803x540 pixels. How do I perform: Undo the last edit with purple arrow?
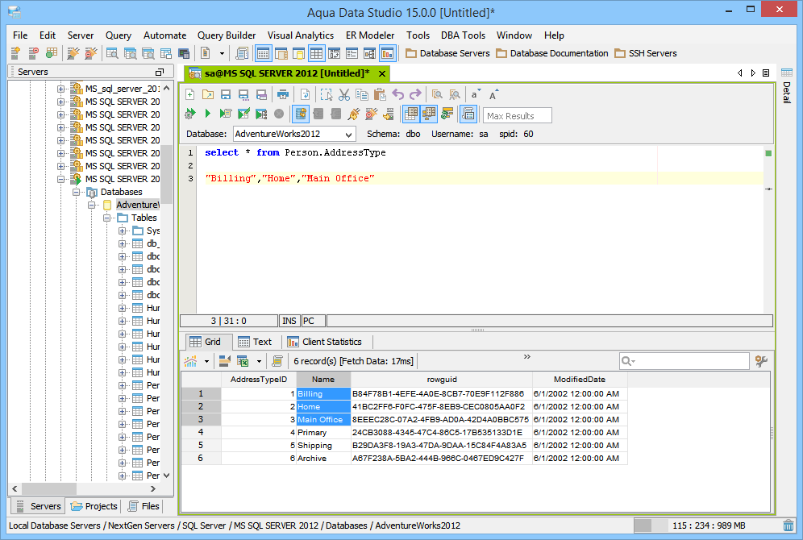click(x=398, y=94)
